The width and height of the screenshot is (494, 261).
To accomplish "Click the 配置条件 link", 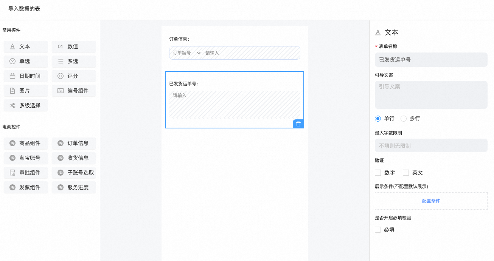I will point(431,201).
